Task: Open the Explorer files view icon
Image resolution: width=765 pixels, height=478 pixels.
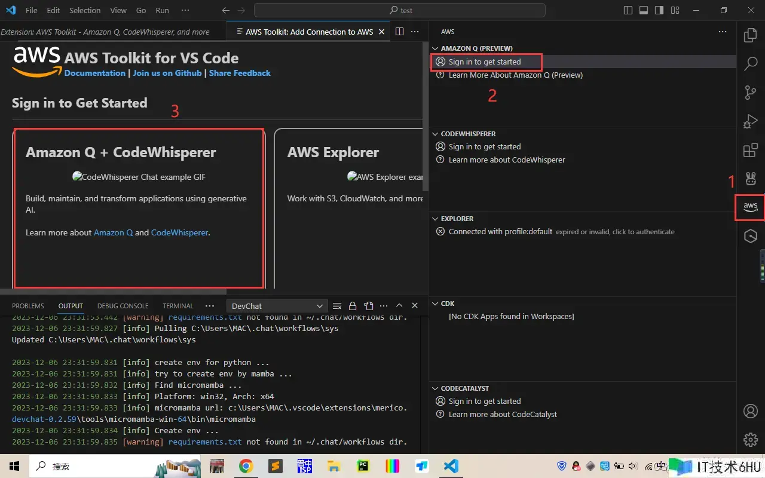Action: point(751,35)
